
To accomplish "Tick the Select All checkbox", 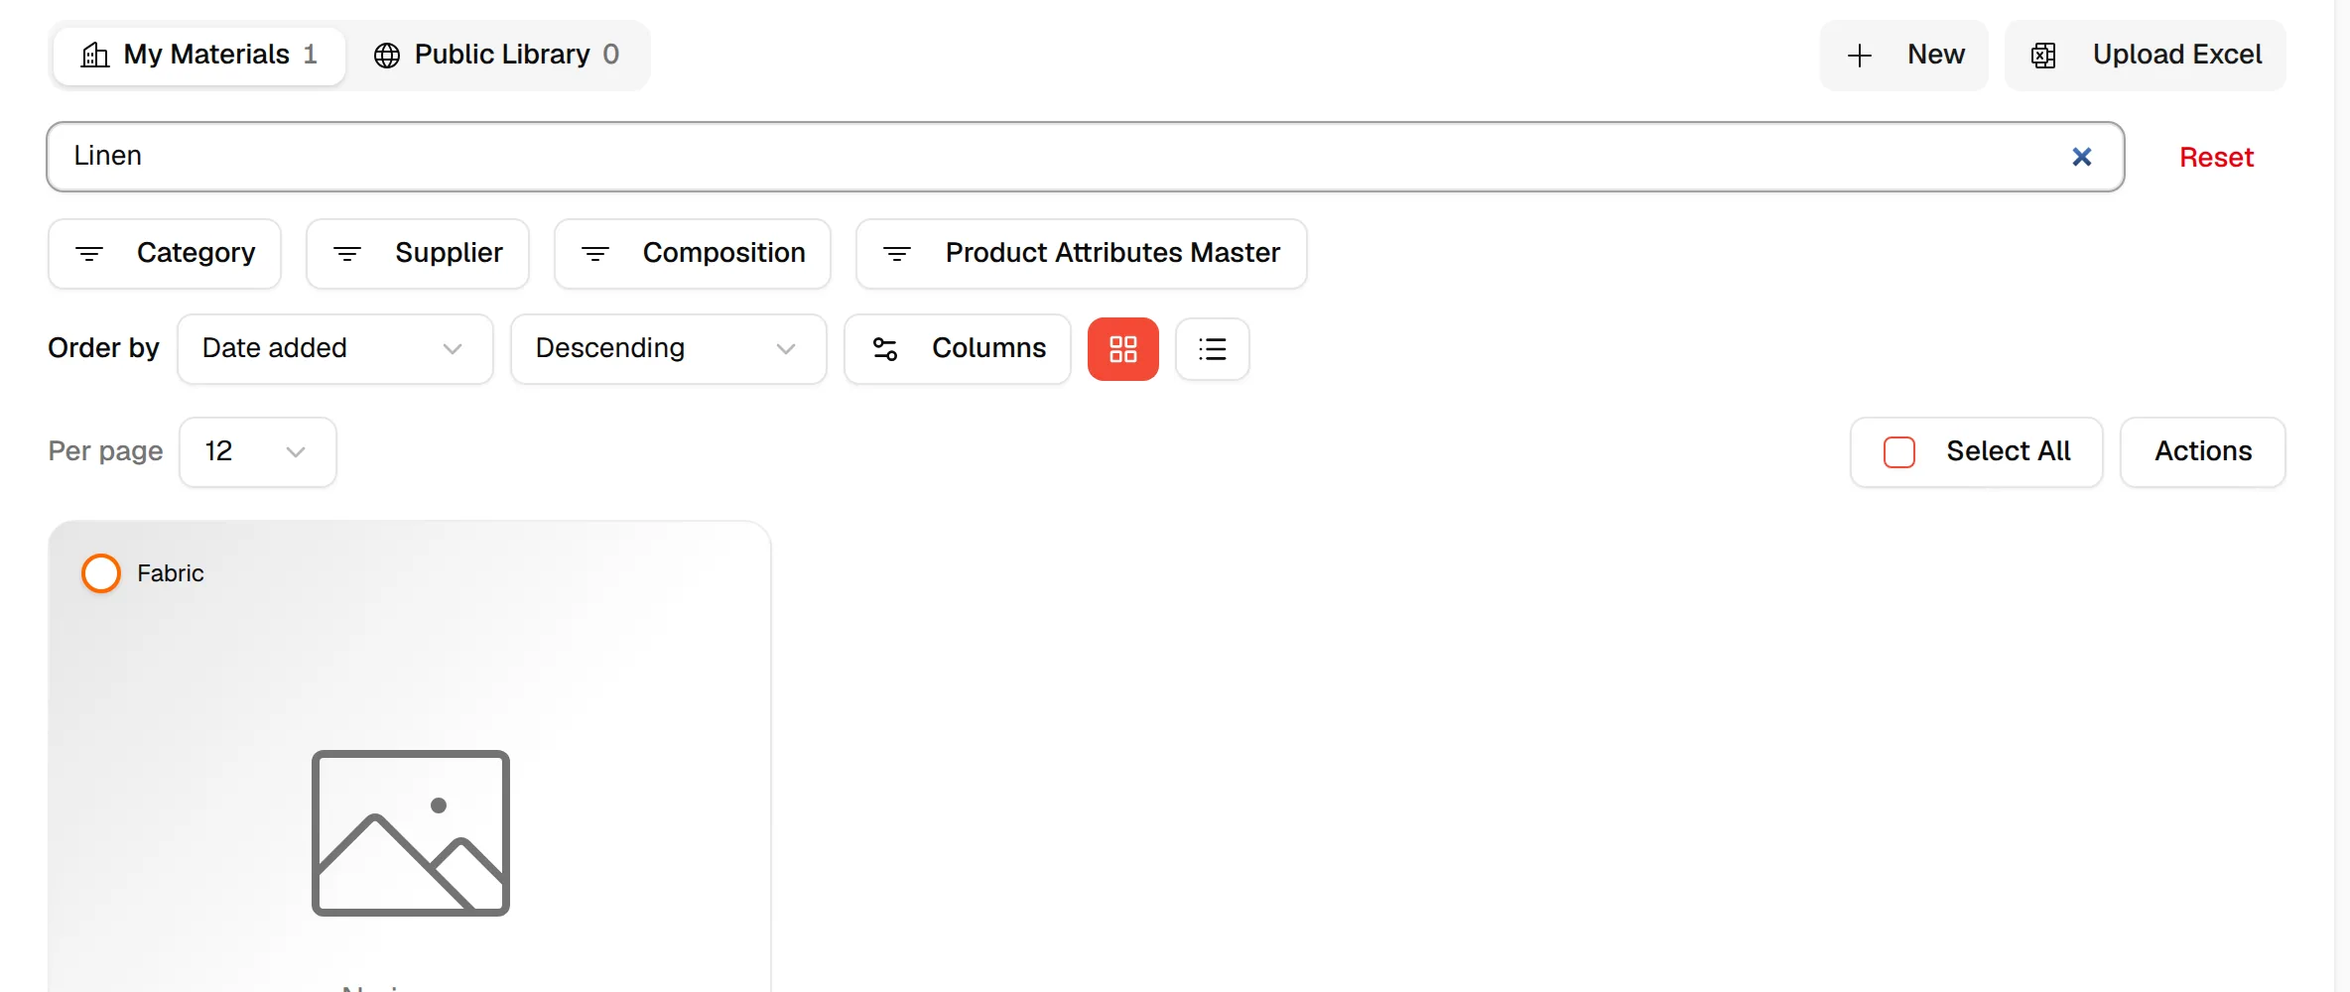I will tap(1899, 452).
